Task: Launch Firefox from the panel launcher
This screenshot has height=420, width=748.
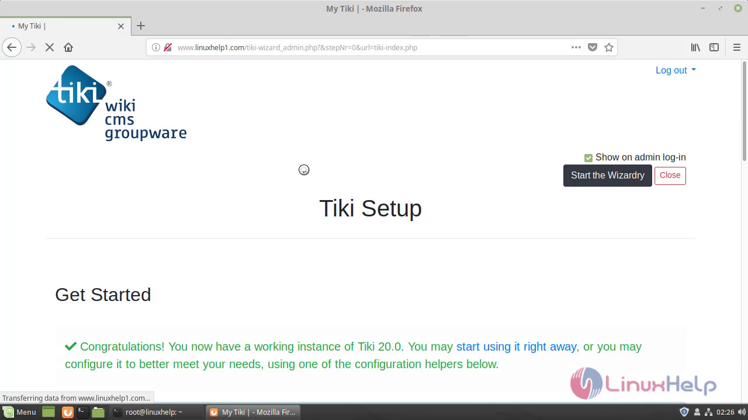Action: (x=67, y=412)
